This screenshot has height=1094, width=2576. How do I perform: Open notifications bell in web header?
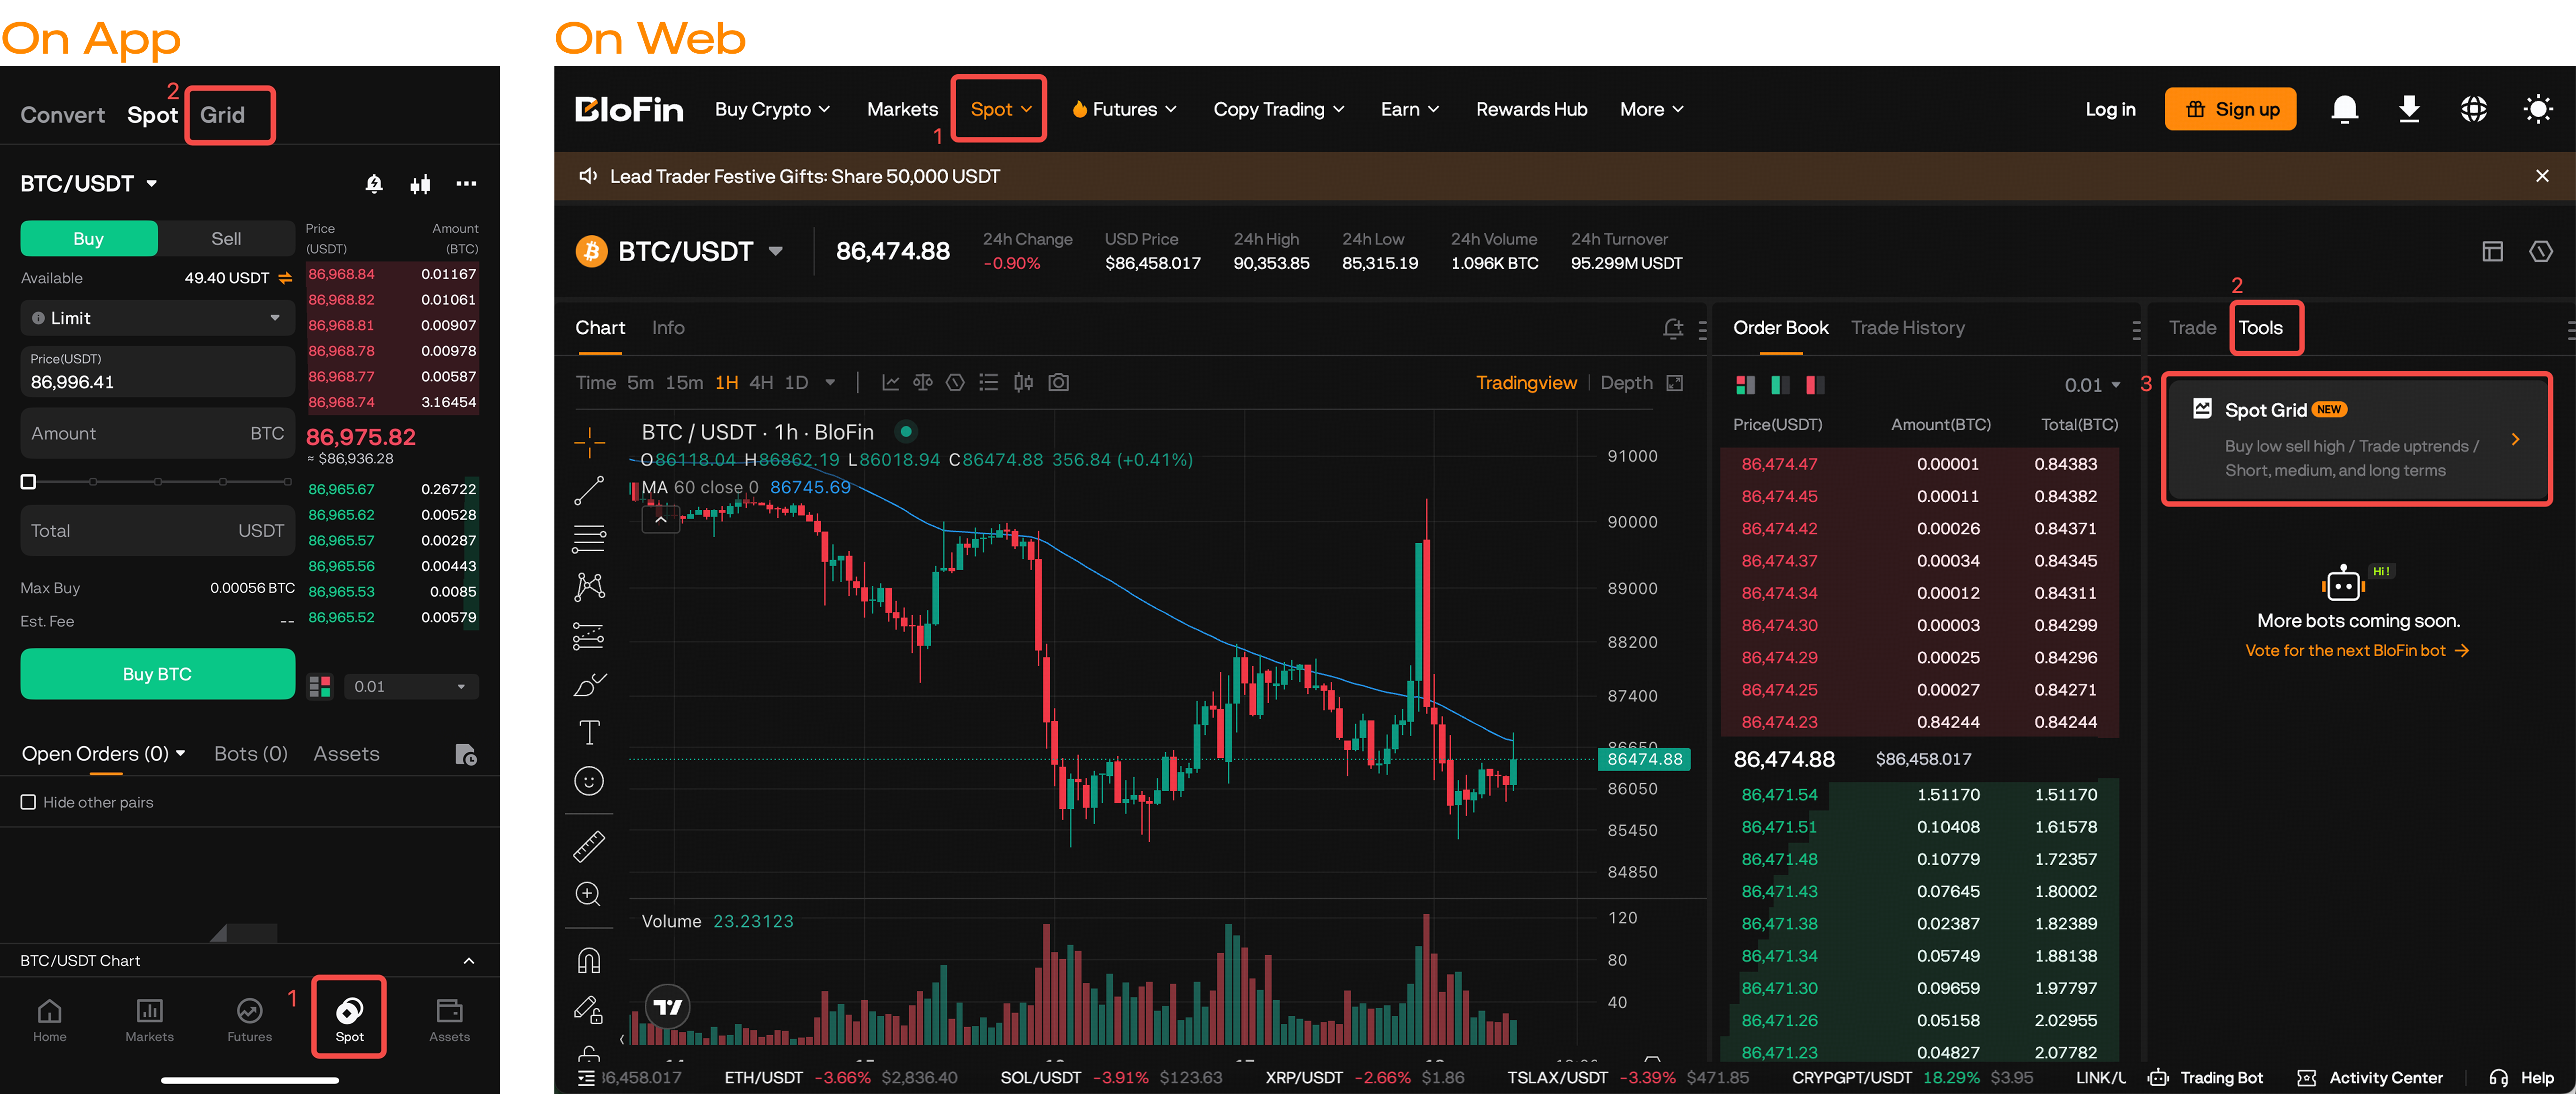coord(2344,109)
